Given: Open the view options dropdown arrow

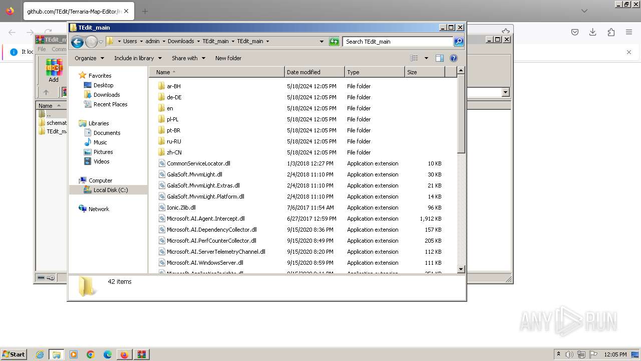Looking at the screenshot, I should [426, 58].
